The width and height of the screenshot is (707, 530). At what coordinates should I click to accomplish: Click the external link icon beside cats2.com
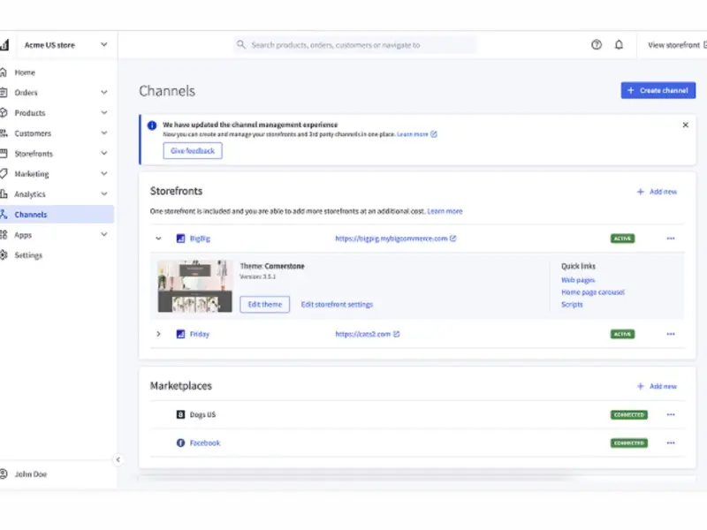point(396,334)
